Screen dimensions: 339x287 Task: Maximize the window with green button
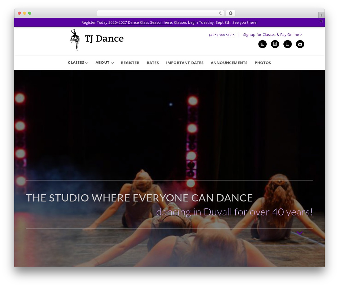[30, 13]
